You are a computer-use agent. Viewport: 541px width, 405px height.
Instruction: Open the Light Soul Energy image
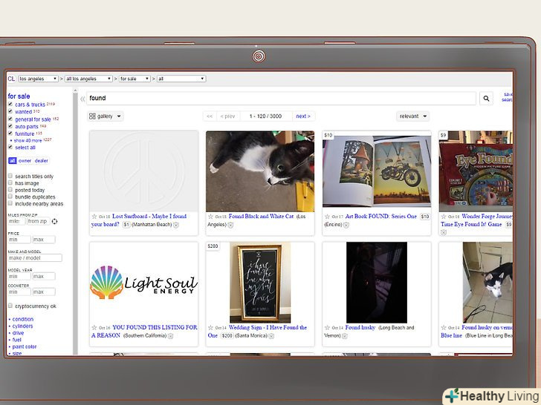(x=143, y=283)
